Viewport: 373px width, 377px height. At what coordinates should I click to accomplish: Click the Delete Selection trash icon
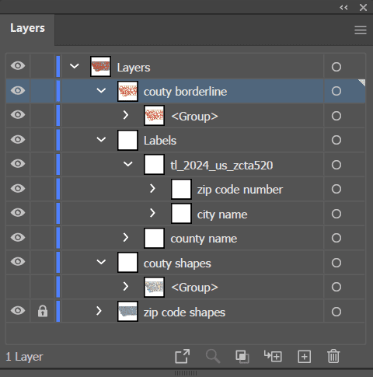coord(333,357)
